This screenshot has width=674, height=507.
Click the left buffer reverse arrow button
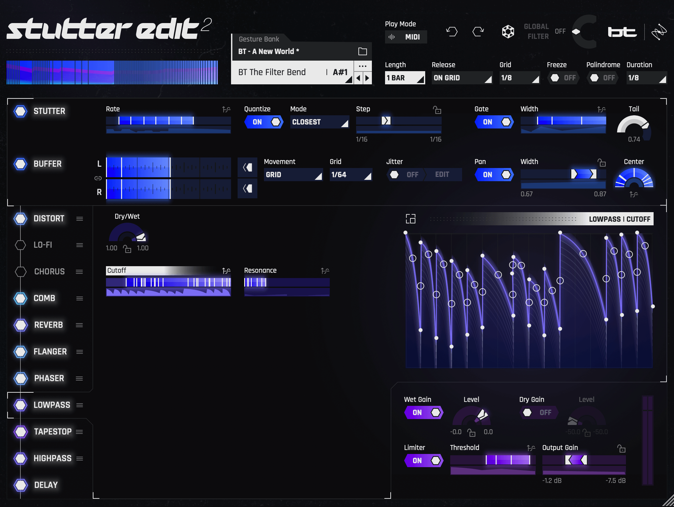pos(247,167)
